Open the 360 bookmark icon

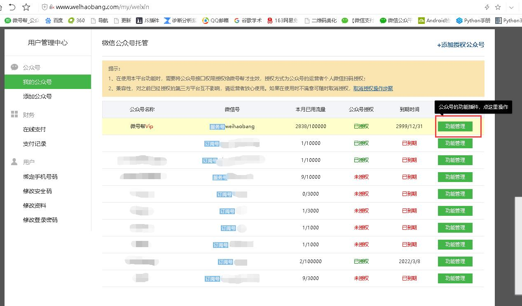click(76, 20)
